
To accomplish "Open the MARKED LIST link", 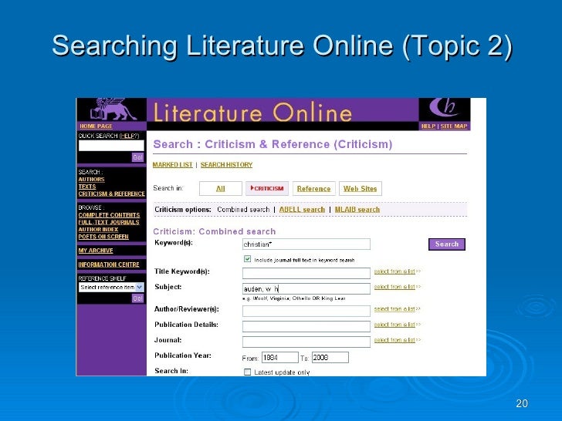I will pyautogui.click(x=172, y=164).
